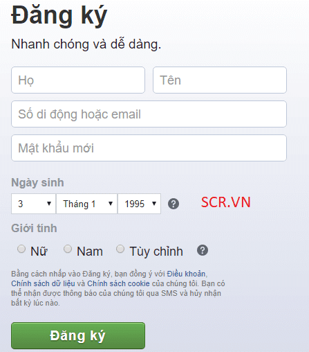Select the Tùy chỉnh gender option
Screen dimensions: 309x352
tap(120, 249)
